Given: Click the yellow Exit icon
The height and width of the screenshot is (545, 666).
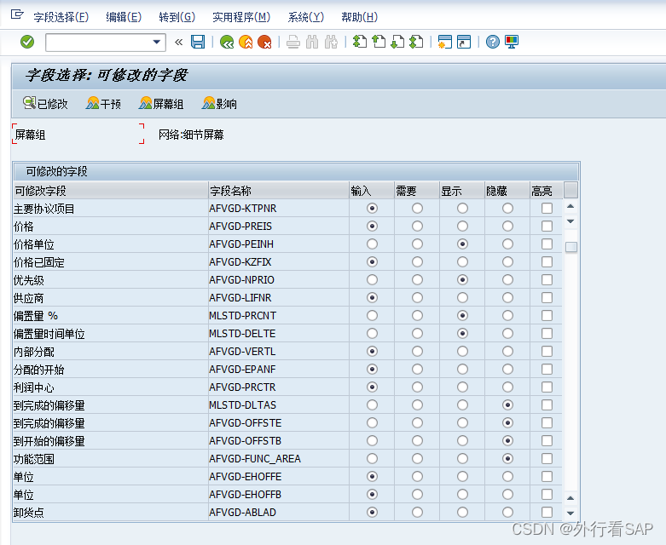Looking at the screenshot, I should 246,42.
